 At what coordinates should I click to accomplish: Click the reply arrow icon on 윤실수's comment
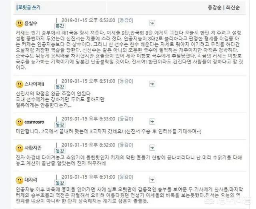(152, 23)
